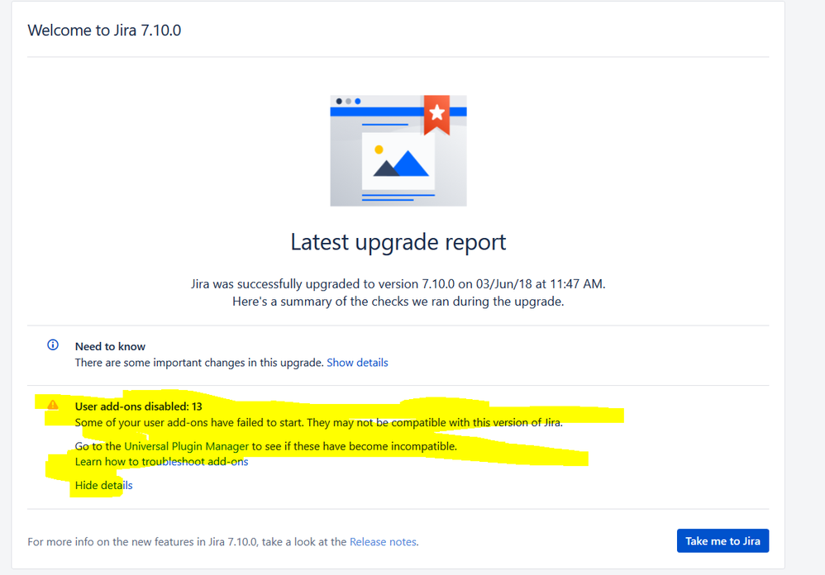Screen dimensions: 825x575
Task: Select the 'Welcome to Jira 7.10.0' title
Action: [104, 31]
